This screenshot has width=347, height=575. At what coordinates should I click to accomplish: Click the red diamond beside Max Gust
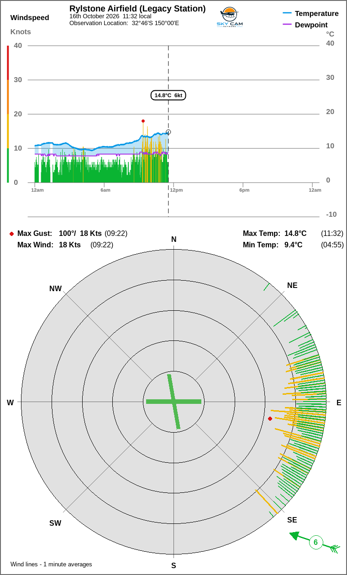tap(11, 234)
